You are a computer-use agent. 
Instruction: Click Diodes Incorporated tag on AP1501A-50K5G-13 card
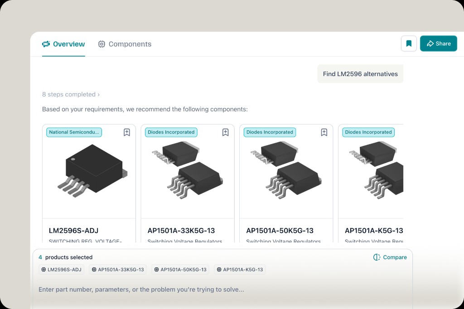click(270, 132)
